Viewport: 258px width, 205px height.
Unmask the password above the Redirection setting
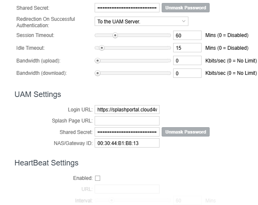click(185, 8)
